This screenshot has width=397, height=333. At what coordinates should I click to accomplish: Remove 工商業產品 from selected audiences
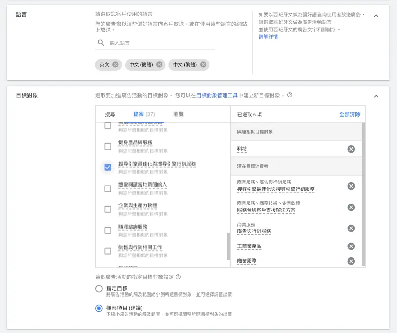(351, 246)
